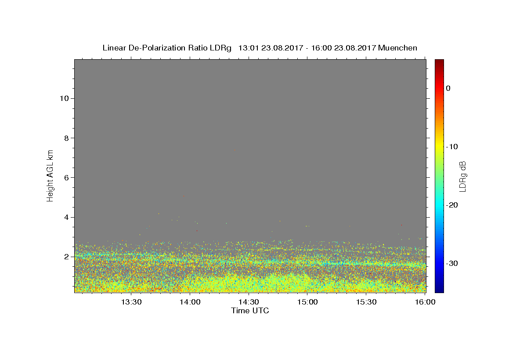Click the 15:30 time axis label
Screen dimensions: 527x351
pyautogui.click(x=367, y=302)
